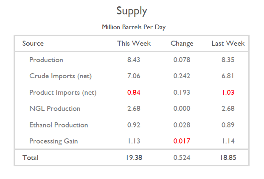Click the This Week column header
The image size is (264, 179).
[134, 44]
